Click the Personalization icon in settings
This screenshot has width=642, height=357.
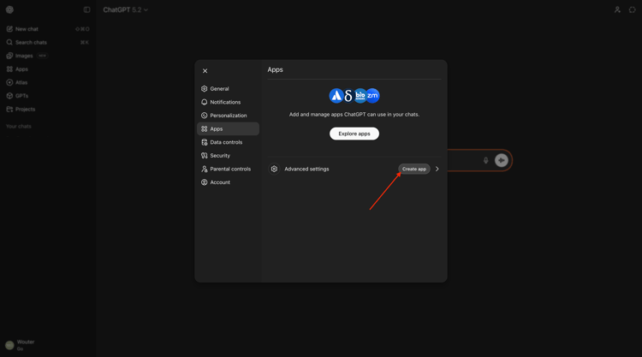pos(205,116)
